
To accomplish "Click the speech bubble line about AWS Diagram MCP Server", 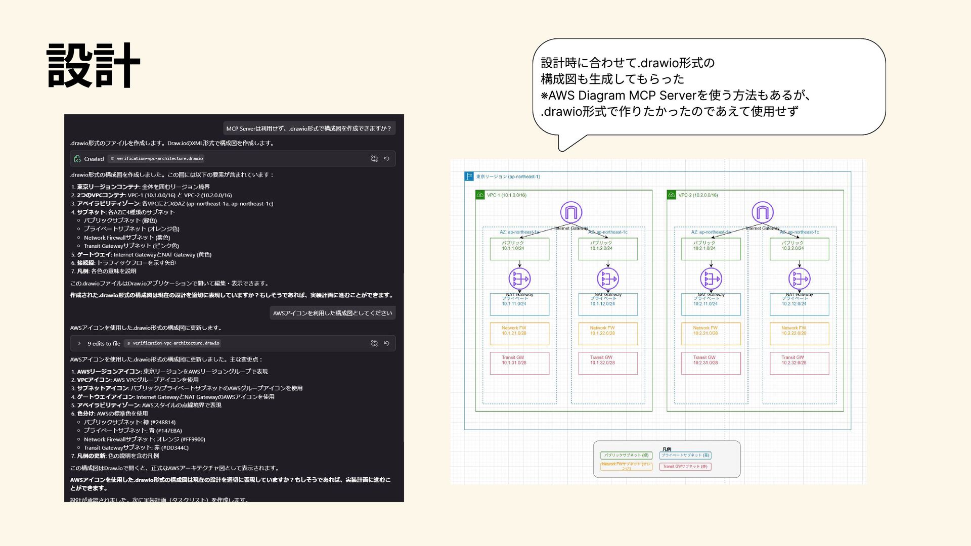I will [x=676, y=95].
